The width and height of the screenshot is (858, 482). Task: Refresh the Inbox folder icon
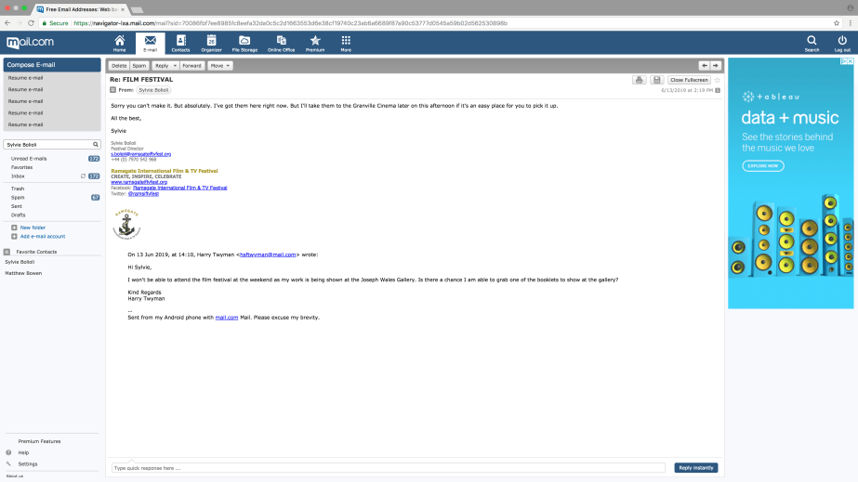click(x=83, y=176)
